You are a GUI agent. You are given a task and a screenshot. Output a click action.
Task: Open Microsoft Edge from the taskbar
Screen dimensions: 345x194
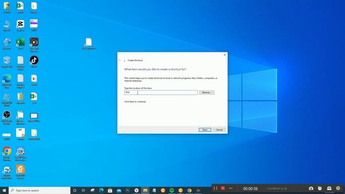click(x=101, y=190)
